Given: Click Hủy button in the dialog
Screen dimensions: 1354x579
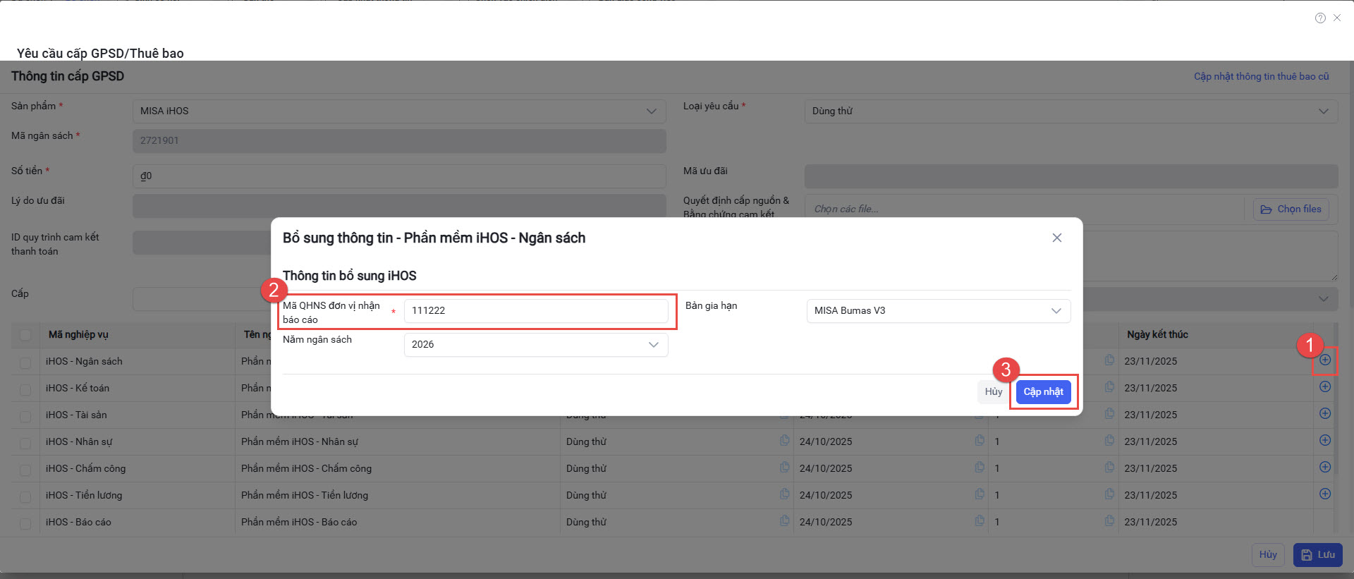Looking at the screenshot, I should tap(993, 392).
